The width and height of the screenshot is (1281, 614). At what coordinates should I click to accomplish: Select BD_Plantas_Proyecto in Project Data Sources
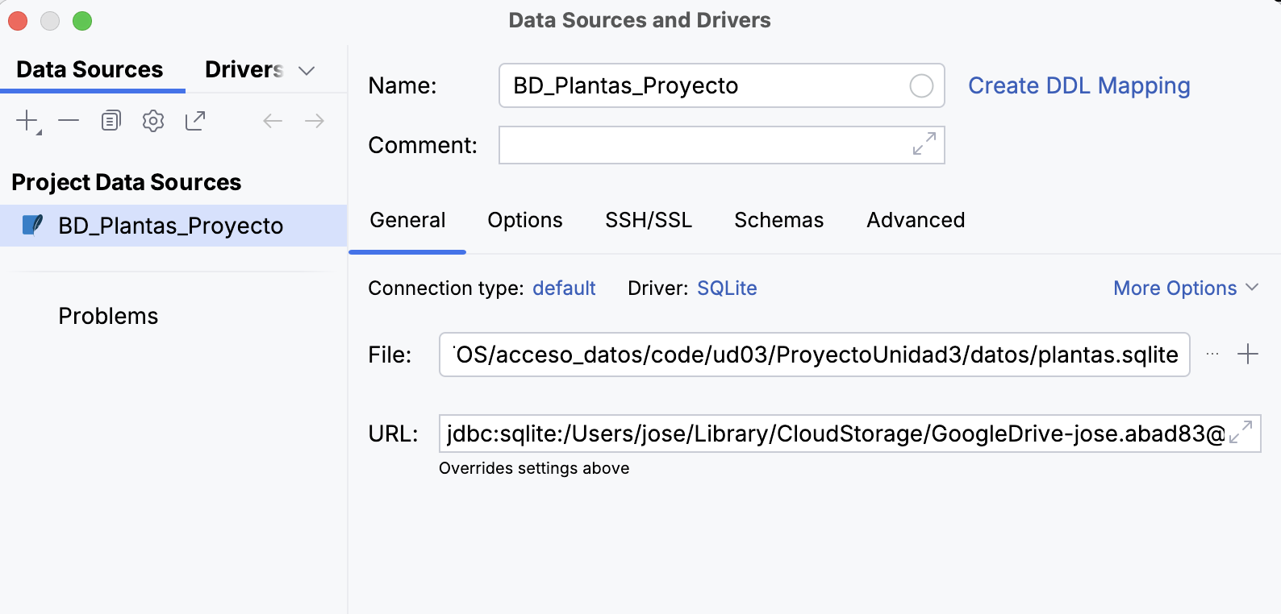(x=173, y=226)
